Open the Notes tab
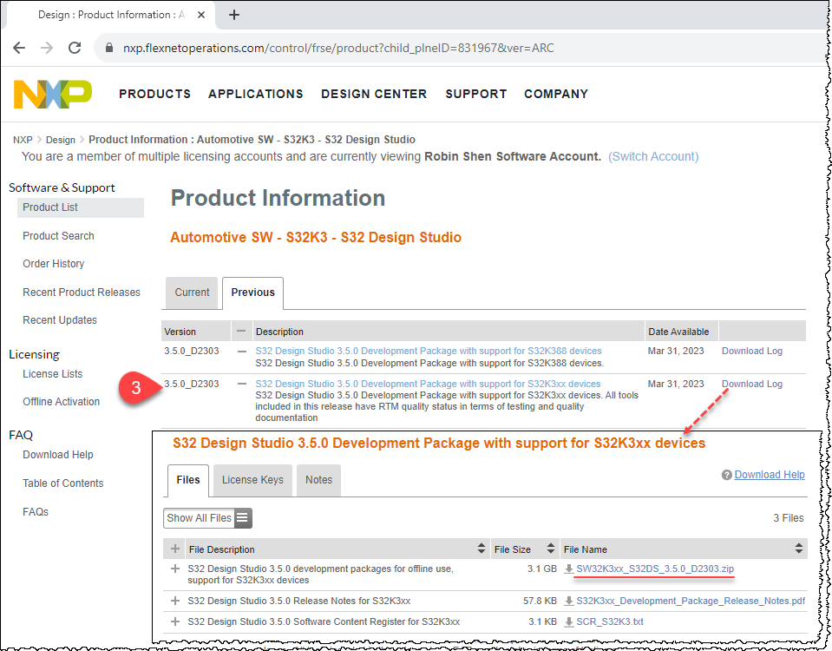 [x=318, y=480]
